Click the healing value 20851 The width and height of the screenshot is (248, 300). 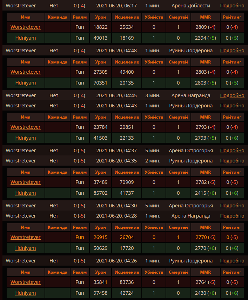[x=127, y=127]
